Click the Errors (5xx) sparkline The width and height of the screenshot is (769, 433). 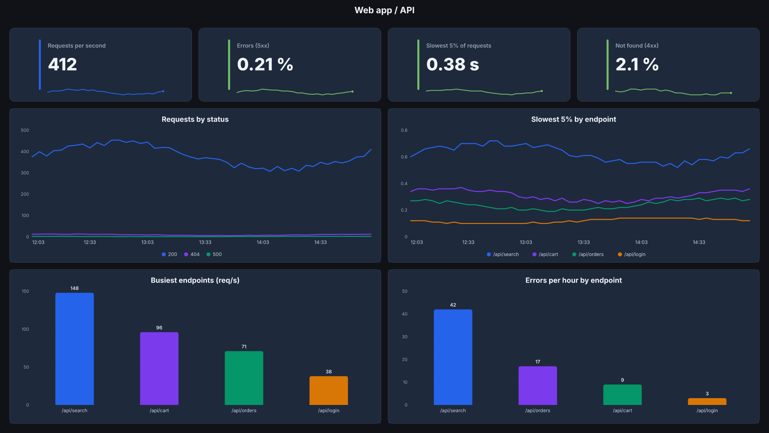295,92
